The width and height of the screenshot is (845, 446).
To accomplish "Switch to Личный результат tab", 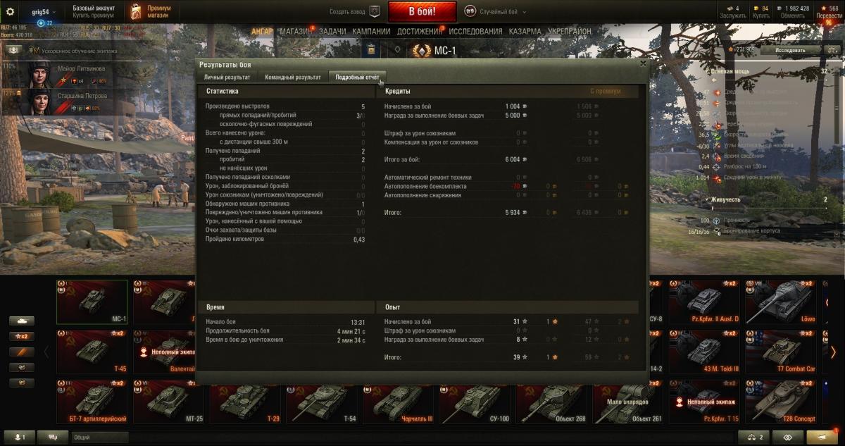I will pos(227,77).
